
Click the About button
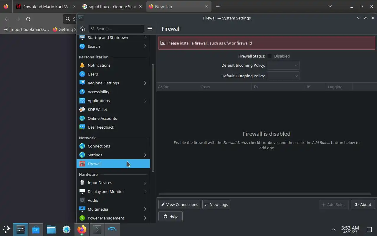tap(363, 204)
